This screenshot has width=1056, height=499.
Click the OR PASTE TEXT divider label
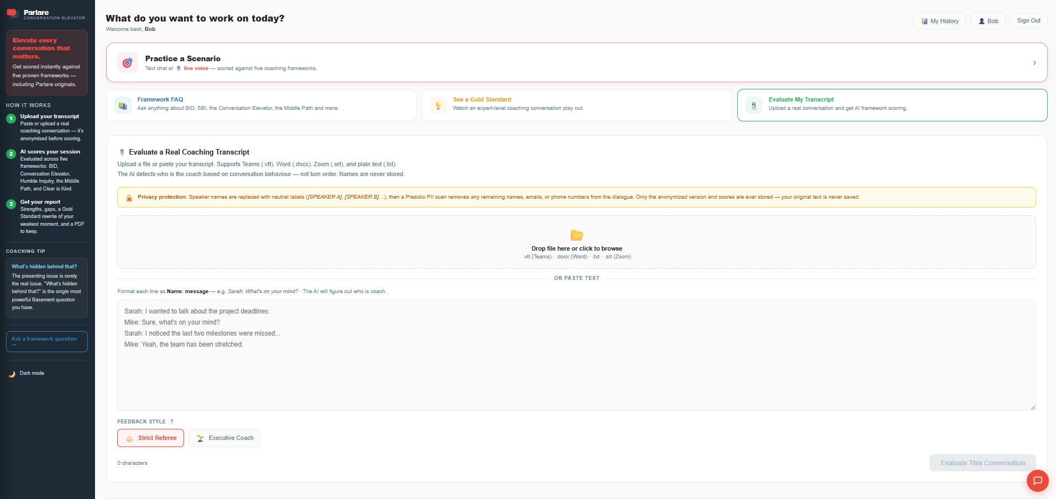click(576, 278)
